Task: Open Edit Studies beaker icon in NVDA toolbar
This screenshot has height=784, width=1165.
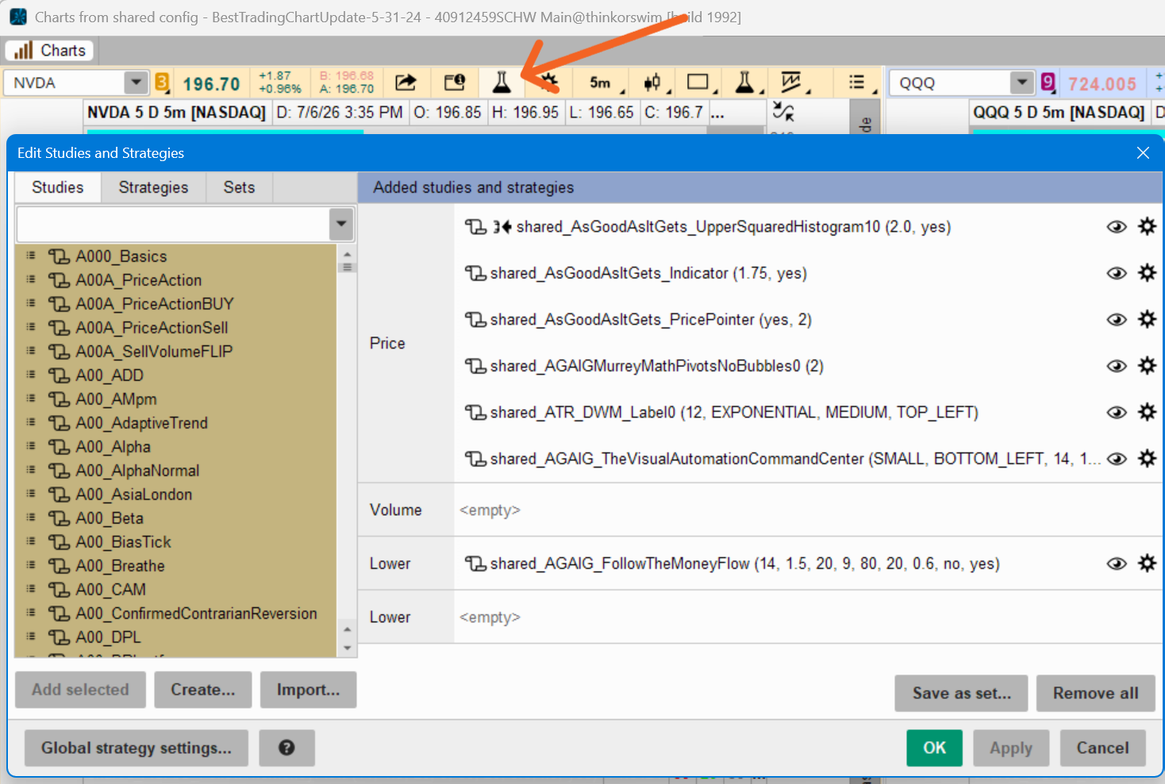Action: [502, 83]
